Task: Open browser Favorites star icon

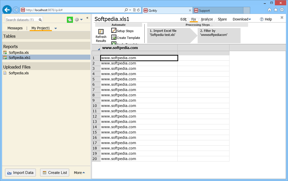Action: pyautogui.click(x=276, y=10)
